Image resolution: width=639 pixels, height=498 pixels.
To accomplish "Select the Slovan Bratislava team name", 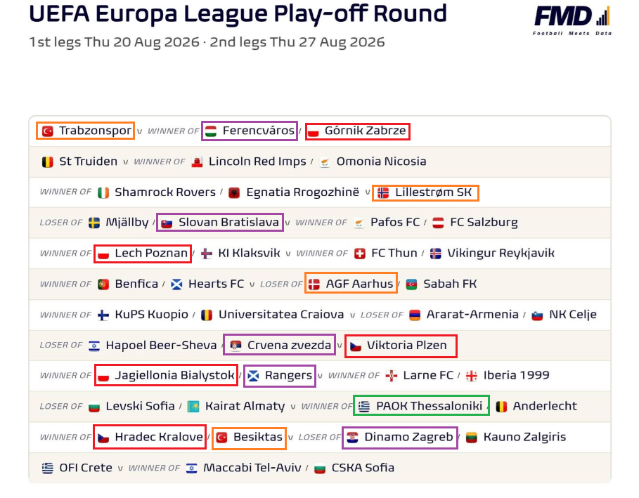I will (x=228, y=223).
